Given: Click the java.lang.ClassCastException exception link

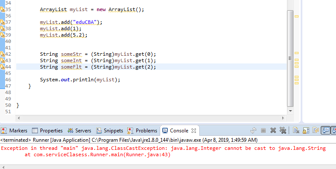Looking at the screenshot, I should point(124,149).
